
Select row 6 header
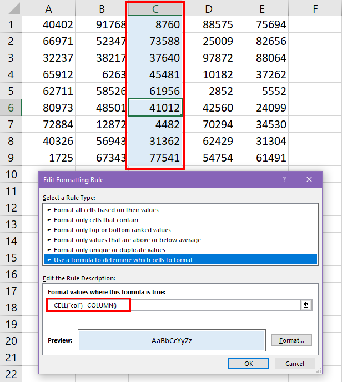click(11, 108)
